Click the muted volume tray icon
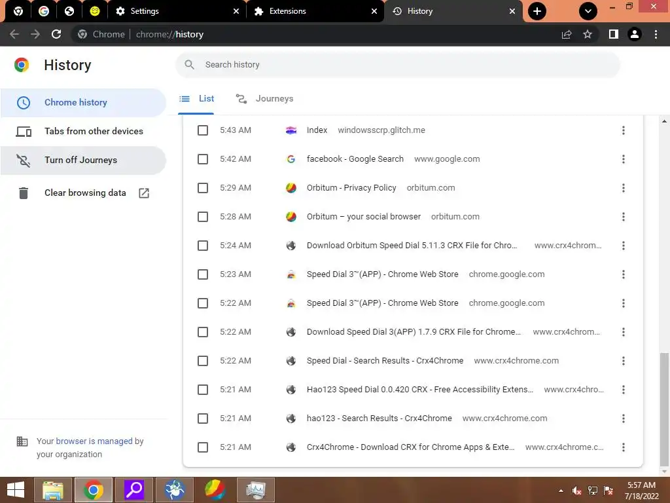Screen dimensions: 670x503 point(577,491)
